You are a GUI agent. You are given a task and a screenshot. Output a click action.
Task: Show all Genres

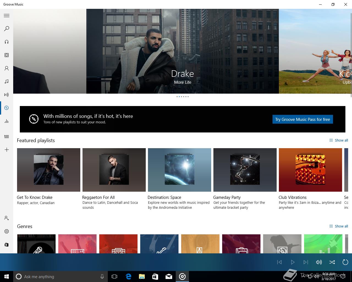point(339,226)
